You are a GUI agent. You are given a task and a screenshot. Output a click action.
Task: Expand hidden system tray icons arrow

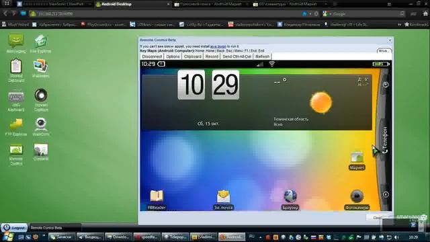260,237
